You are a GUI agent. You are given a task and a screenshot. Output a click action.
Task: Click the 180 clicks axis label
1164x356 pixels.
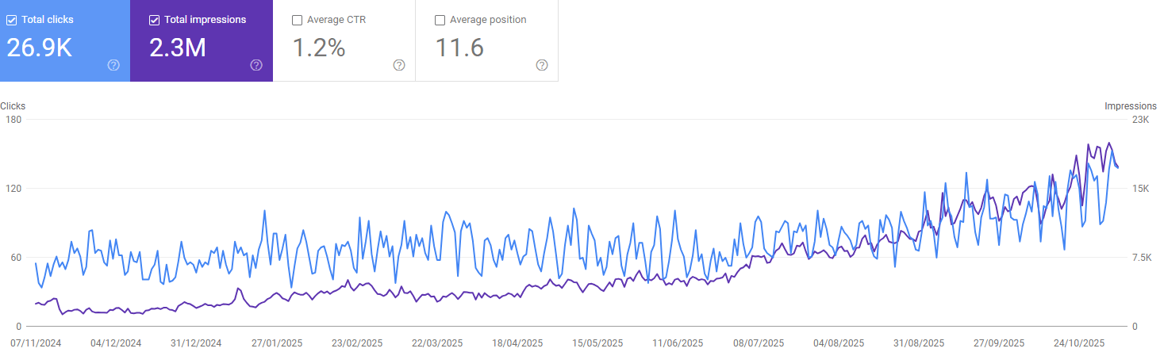[x=13, y=120]
